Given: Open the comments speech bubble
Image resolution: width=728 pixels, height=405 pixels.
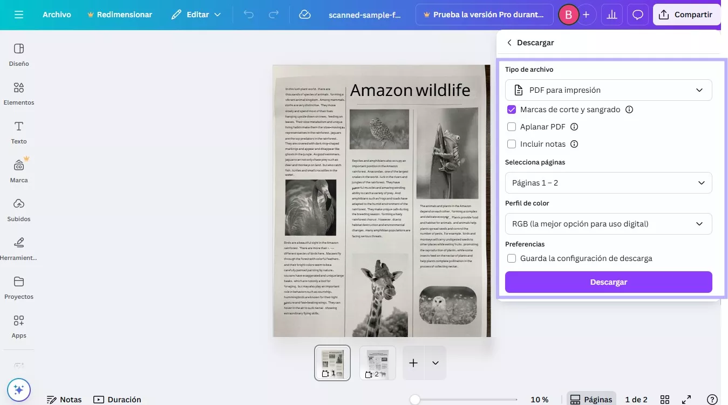Looking at the screenshot, I should [x=638, y=15].
